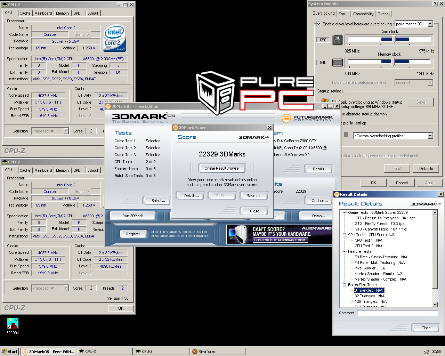Viewport: 445px width, 356px height.
Task: Click the trash icon beside the overclocking profile
Action: point(346,135)
